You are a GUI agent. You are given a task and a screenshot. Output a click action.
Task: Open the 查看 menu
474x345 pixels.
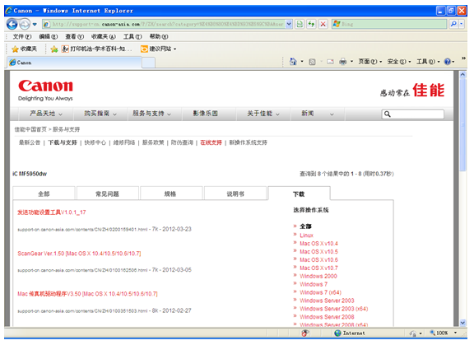(75, 36)
